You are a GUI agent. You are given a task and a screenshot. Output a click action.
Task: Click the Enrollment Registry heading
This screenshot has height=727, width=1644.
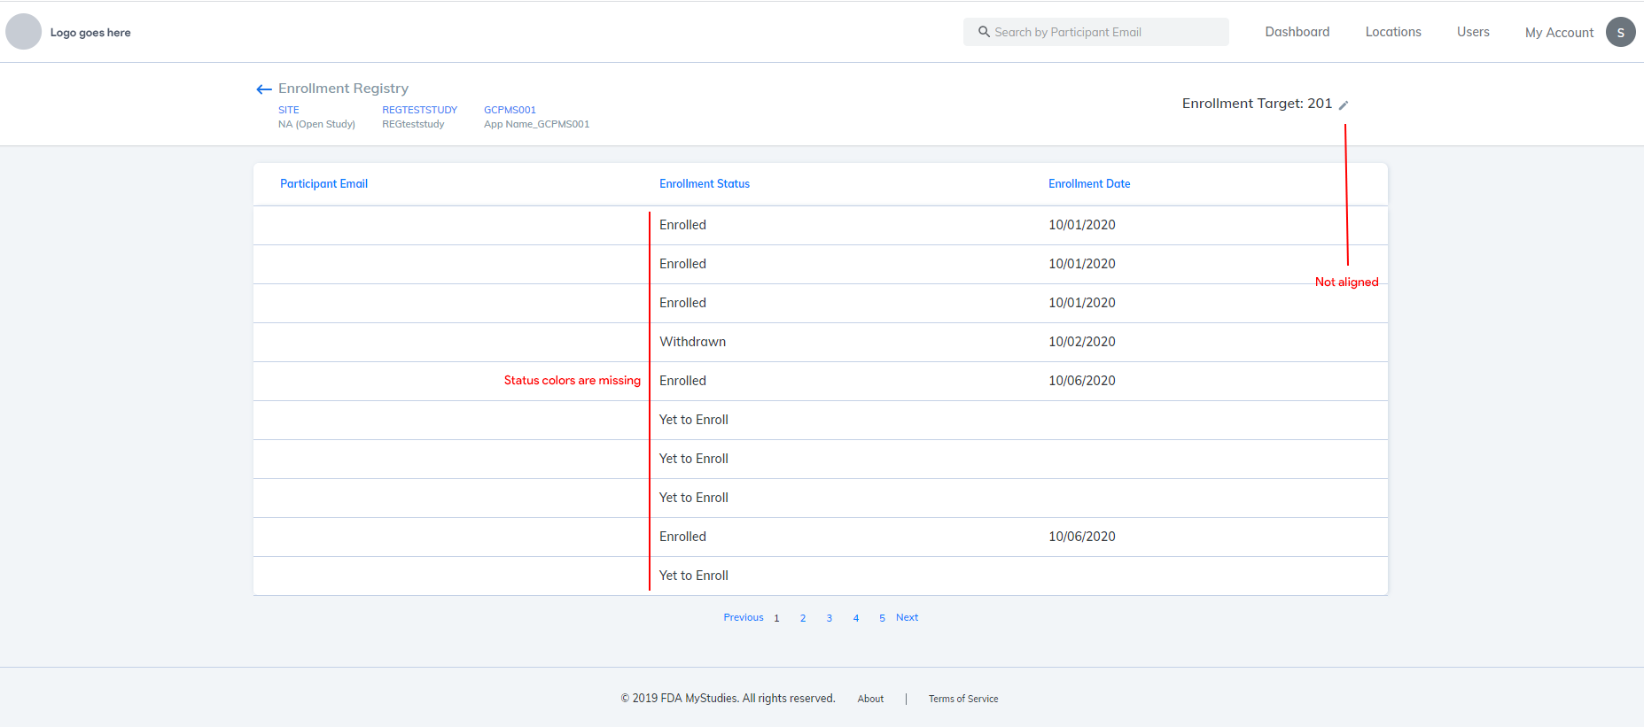[343, 89]
